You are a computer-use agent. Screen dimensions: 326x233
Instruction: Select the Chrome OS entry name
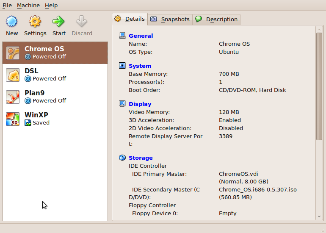pos(44,49)
